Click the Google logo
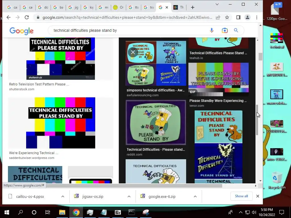Viewport: 291px width, 218px height. click(22, 31)
